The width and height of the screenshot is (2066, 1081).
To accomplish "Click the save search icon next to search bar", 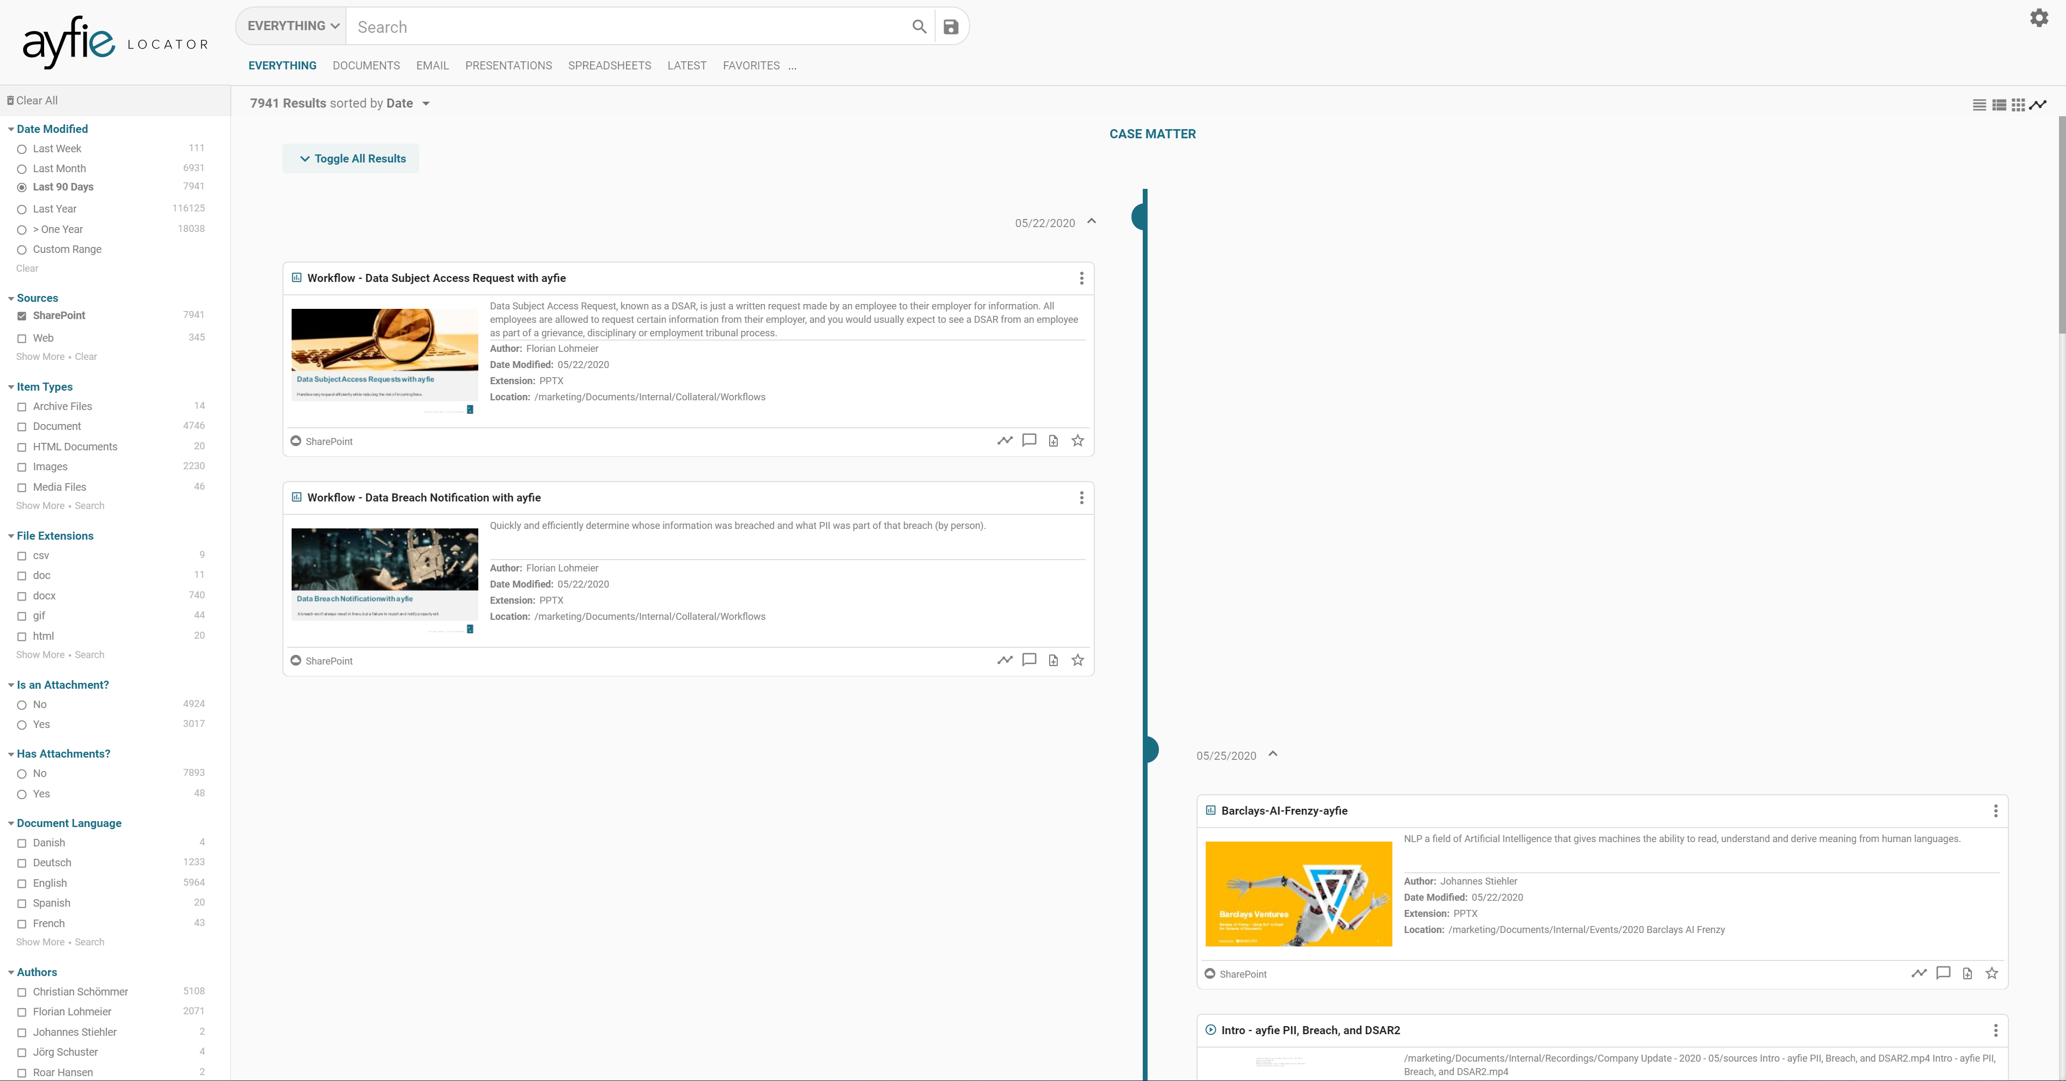I will tap(952, 26).
